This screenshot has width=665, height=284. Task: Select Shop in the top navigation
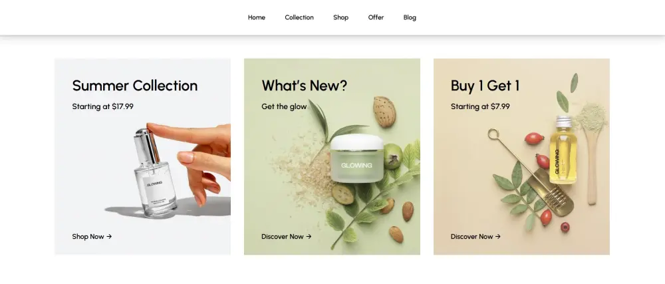coord(340,17)
